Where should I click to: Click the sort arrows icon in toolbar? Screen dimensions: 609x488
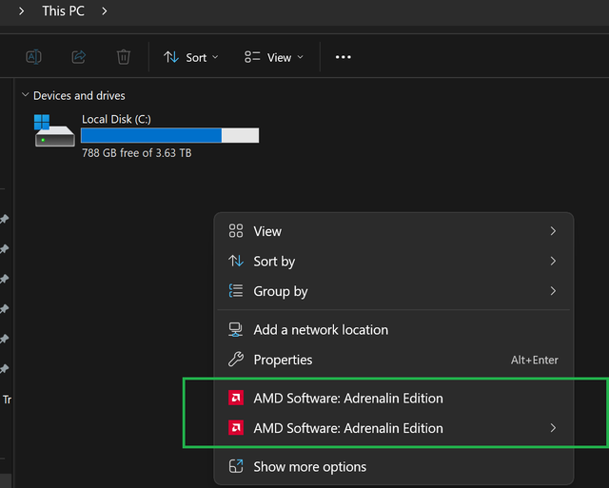coord(171,57)
